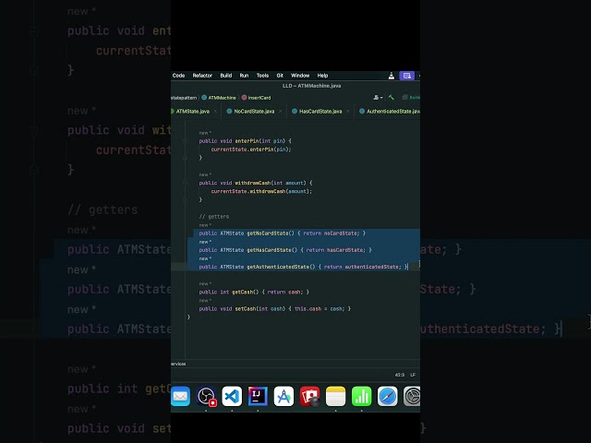
Task: Open the App Store dock icon
Action: point(283,396)
